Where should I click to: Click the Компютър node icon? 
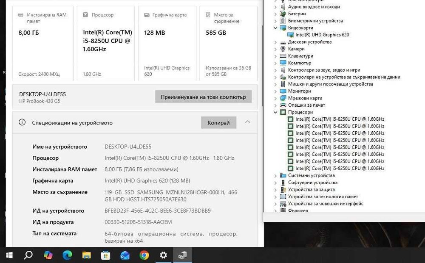pyautogui.click(x=283, y=63)
